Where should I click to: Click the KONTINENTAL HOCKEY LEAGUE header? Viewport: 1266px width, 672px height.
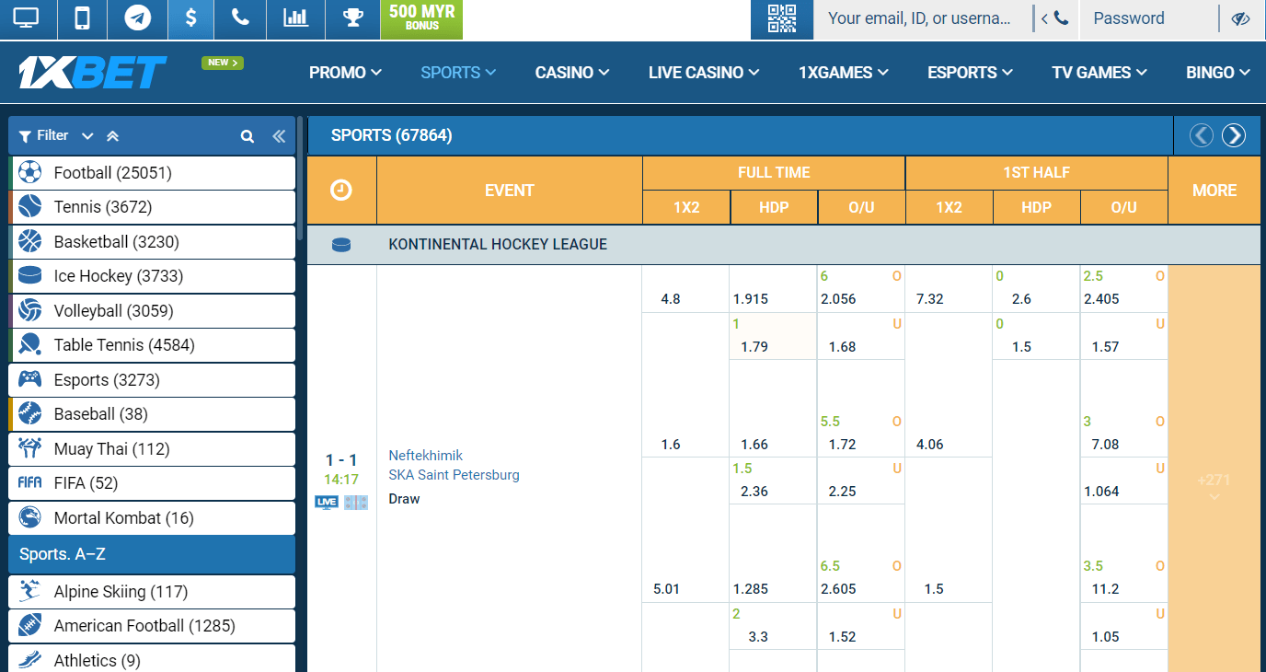click(x=498, y=245)
